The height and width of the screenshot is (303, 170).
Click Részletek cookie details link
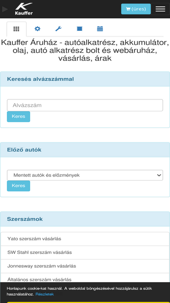pyautogui.click(x=45, y=294)
